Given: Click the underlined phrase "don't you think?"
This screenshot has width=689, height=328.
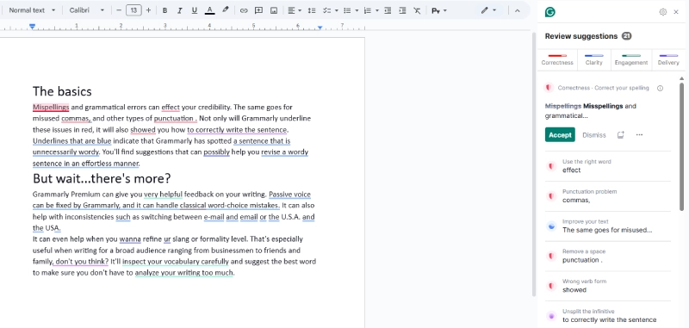Looking at the screenshot, I should (82, 262).
